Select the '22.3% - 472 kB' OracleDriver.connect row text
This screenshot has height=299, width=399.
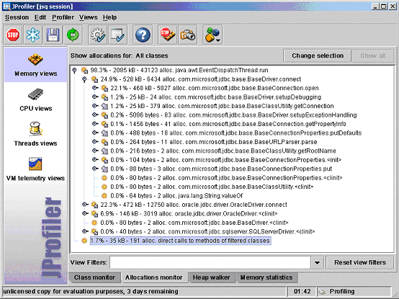pyautogui.click(x=194, y=205)
